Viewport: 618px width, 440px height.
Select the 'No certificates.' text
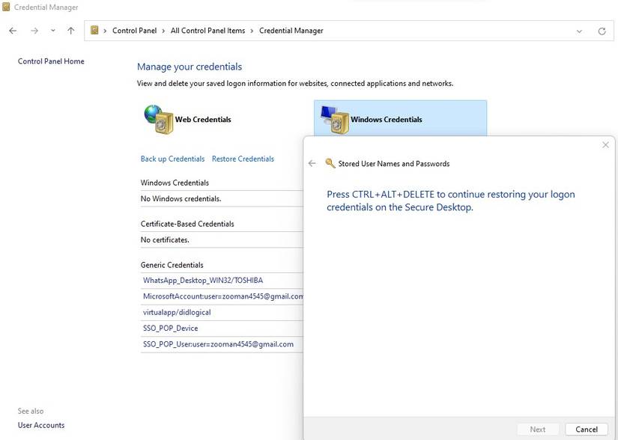point(165,239)
